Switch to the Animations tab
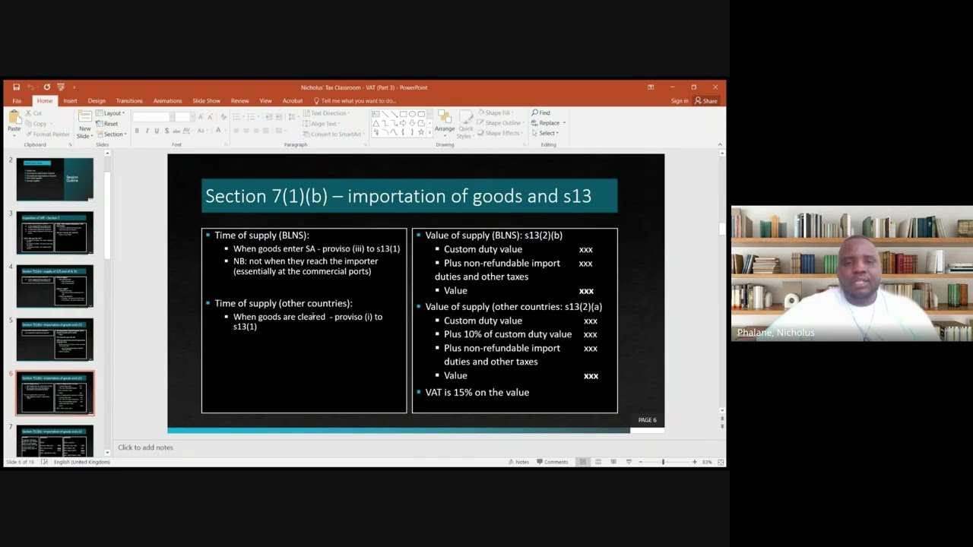This screenshot has height=547, width=973. pos(167,101)
